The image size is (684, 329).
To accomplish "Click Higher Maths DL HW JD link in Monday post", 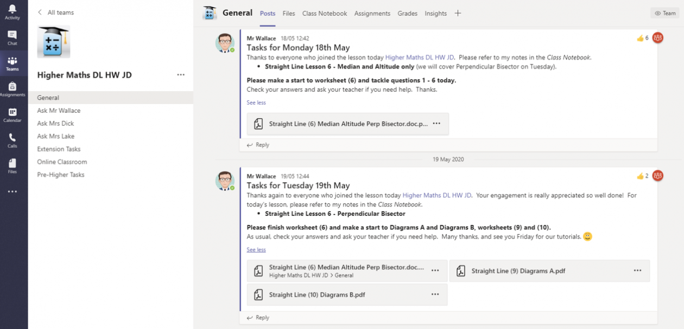I will (x=420, y=57).
